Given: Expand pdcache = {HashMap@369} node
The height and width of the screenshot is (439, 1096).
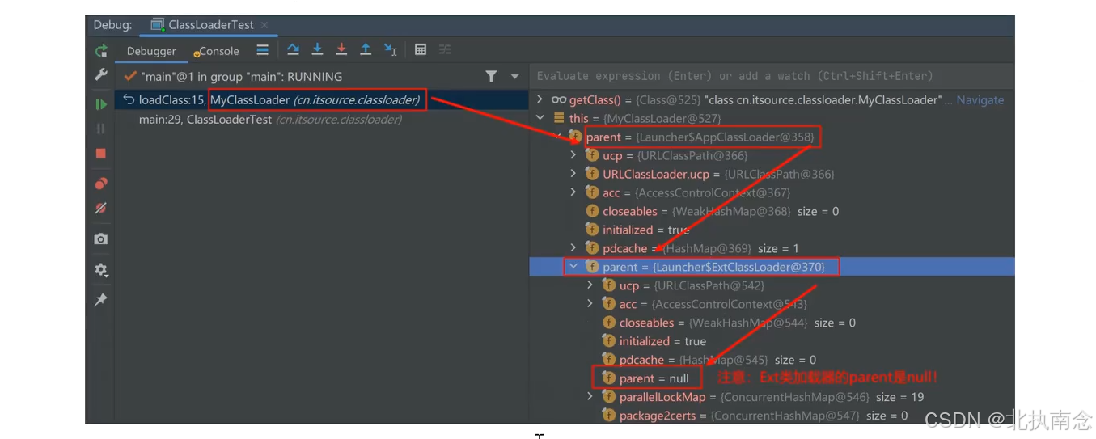Looking at the screenshot, I should pos(573,248).
